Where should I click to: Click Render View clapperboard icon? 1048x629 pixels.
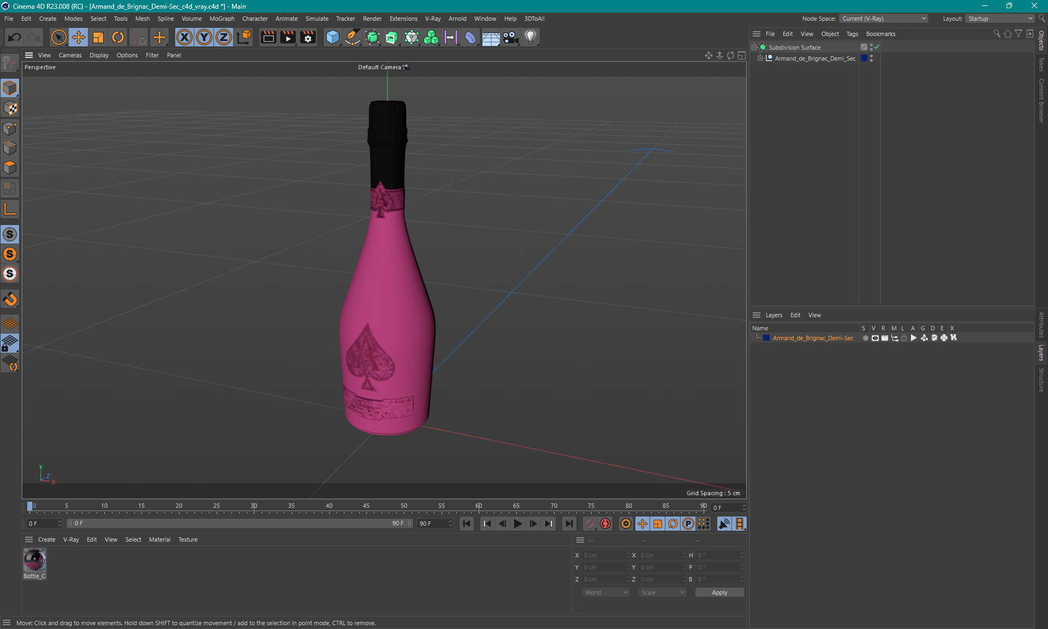(268, 37)
